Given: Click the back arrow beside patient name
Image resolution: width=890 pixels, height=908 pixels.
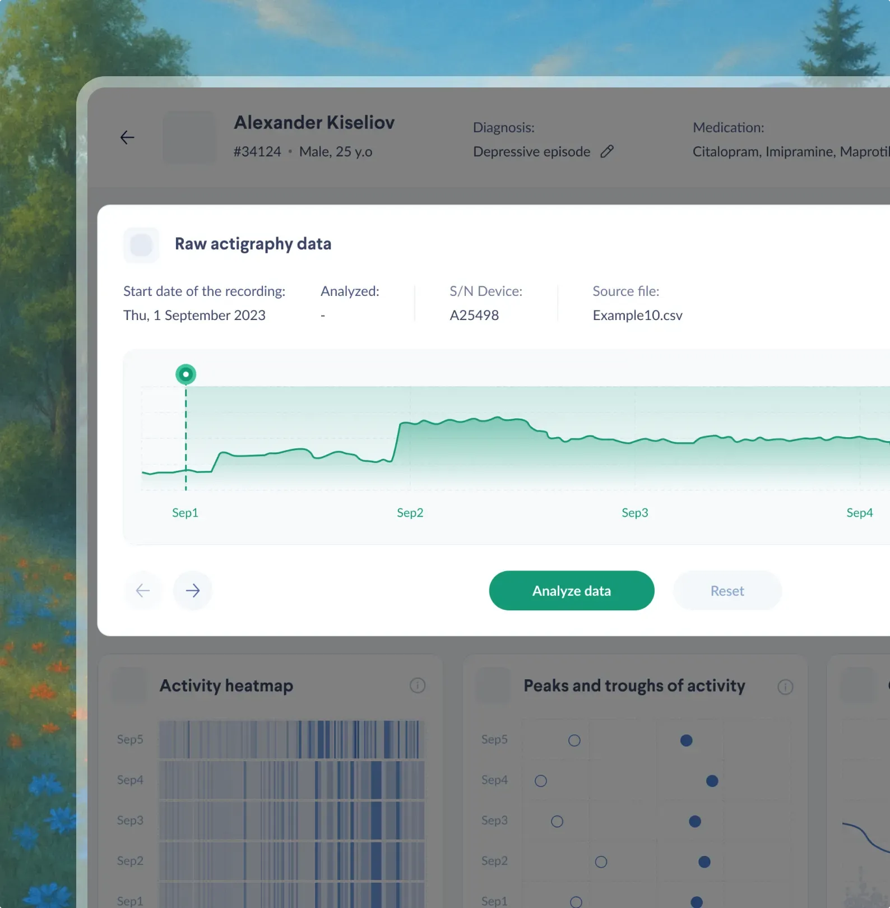Looking at the screenshot, I should pyautogui.click(x=127, y=137).
